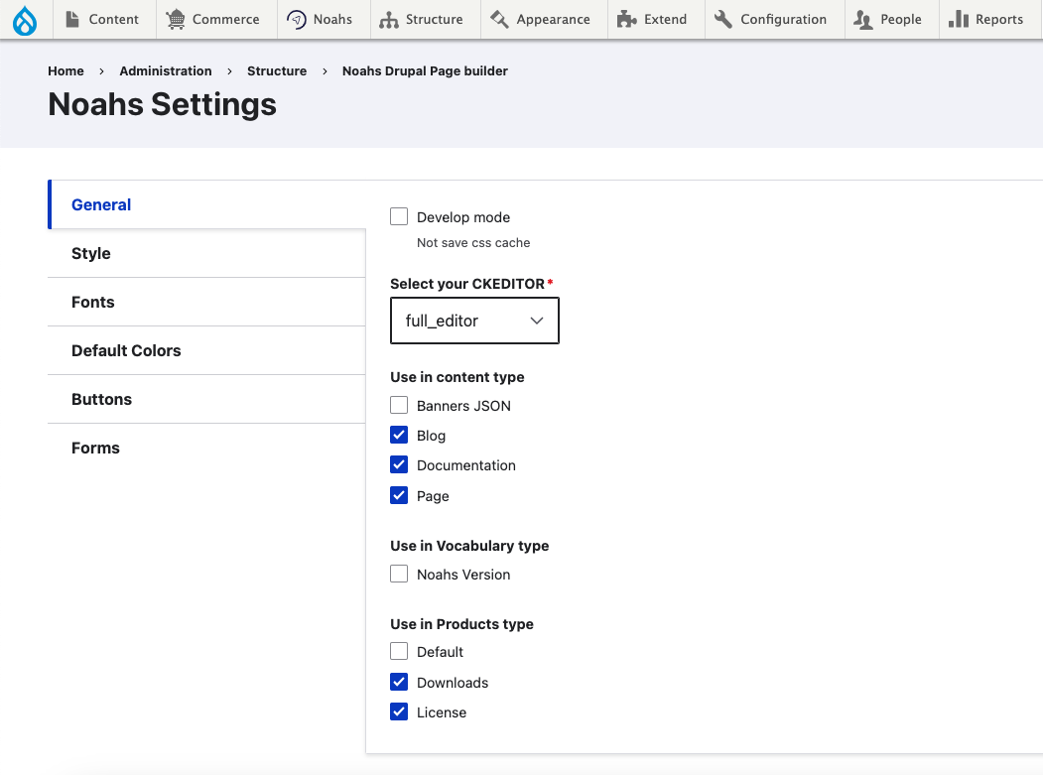Screen dimensions: 1043x775
Task: Switch to the Fonts tab
Action: click(x=206, y=302)
